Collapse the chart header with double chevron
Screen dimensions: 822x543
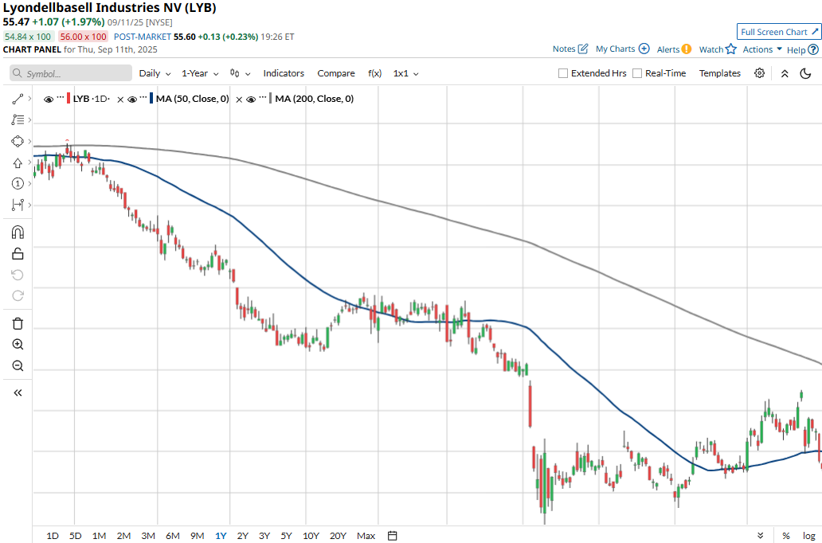click(785, 73)
